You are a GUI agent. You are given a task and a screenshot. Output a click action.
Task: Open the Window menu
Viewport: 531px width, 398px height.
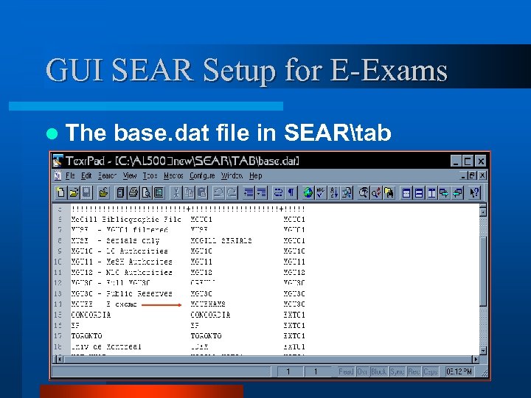[232, 175]
